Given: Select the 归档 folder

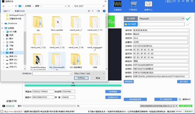Looking at the screenshot, I should pos(95,61).
